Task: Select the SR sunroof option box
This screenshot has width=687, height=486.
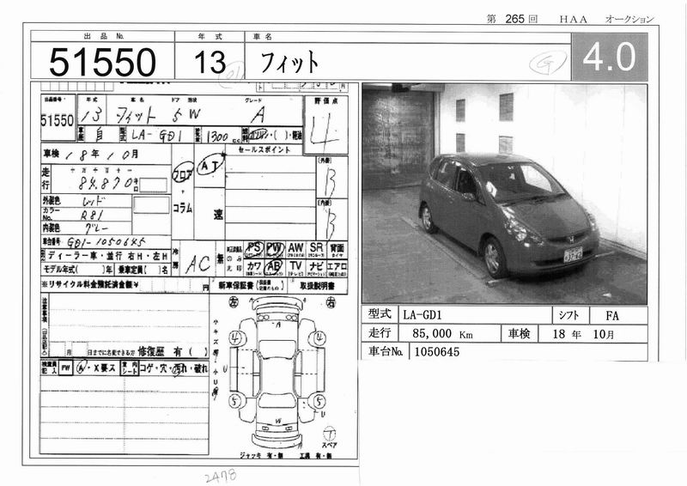Action: 317,249
